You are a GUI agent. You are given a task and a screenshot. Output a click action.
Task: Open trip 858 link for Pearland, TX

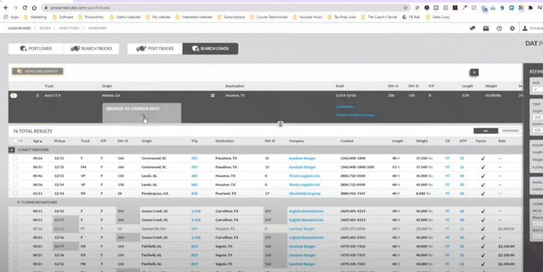coord(194,193)
